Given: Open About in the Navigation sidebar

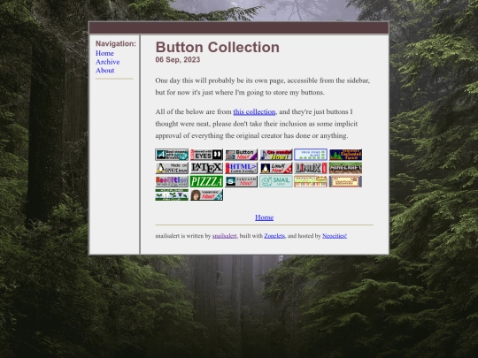Looking at the screenshot, I should pos(104,71).
